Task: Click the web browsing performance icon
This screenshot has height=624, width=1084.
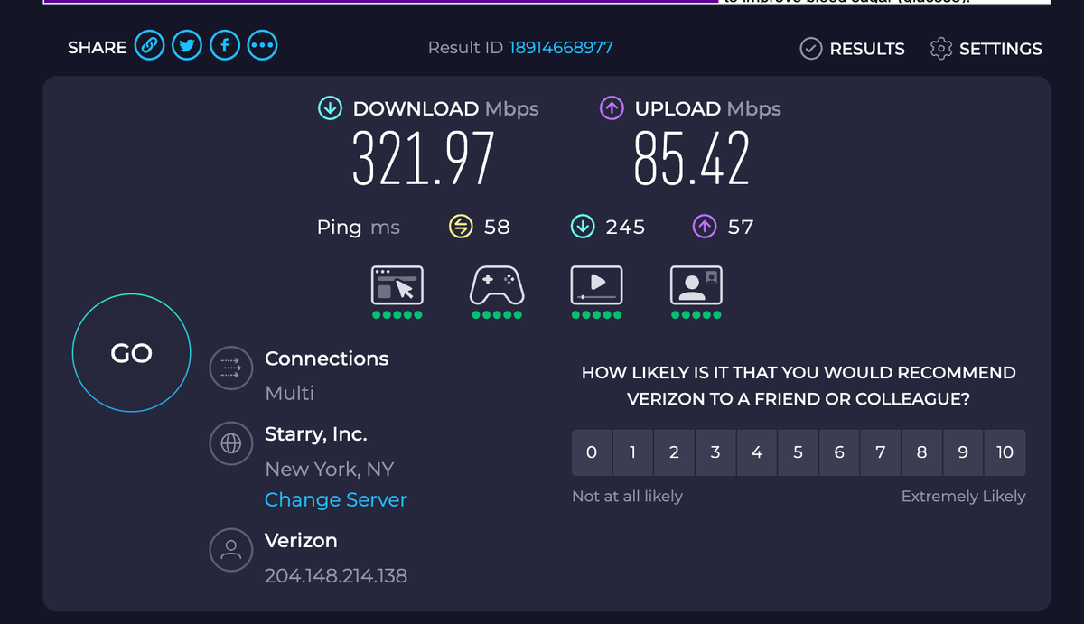Action: pyautogui.click(x=397, y=285)
